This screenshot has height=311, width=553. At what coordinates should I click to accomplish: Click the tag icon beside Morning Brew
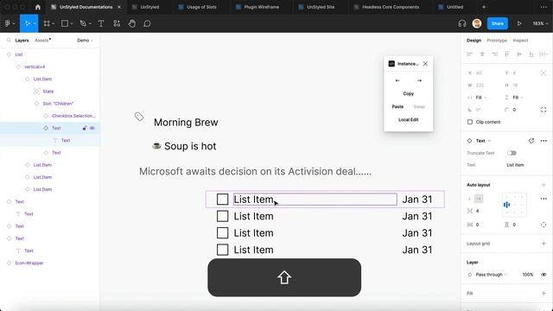pyautogui.click(x=139, y=117)
